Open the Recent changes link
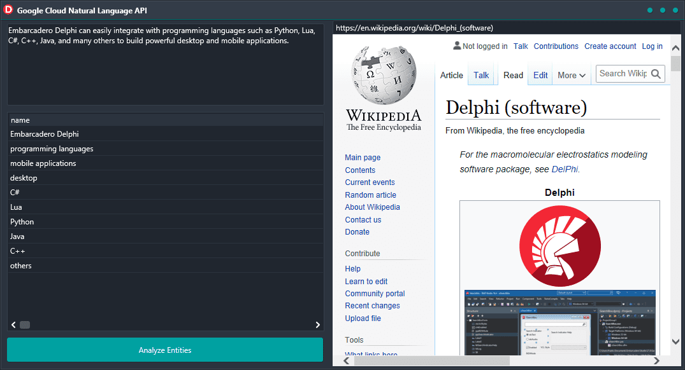The height and width of the screenshot is (370, 685). point(372,306)
